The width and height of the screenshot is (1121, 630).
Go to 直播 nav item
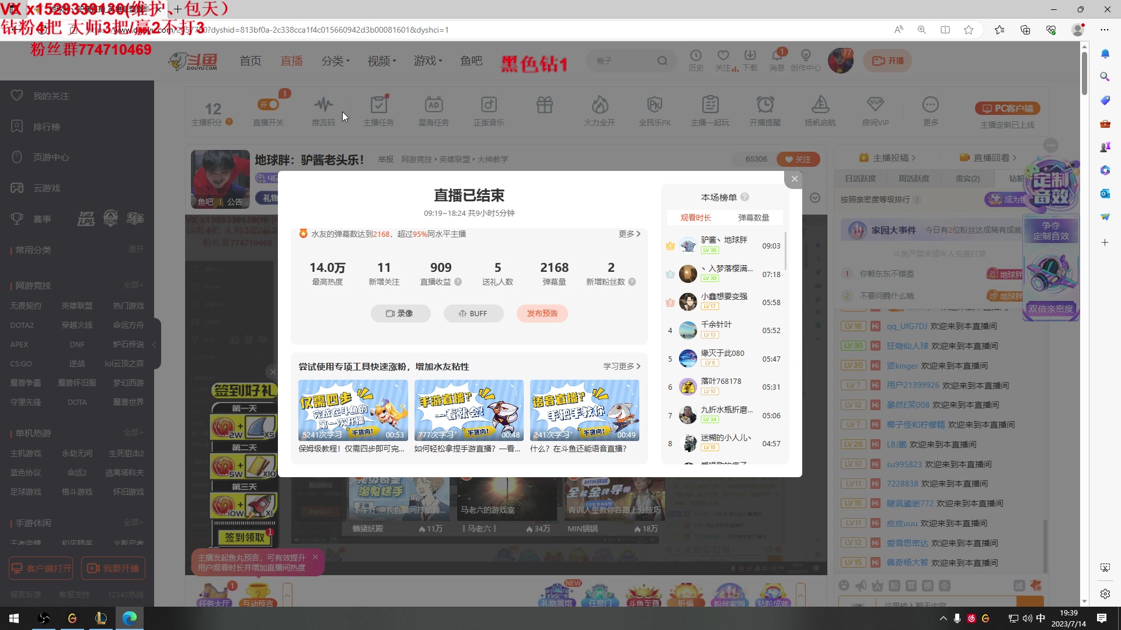[x=291, y=61]
